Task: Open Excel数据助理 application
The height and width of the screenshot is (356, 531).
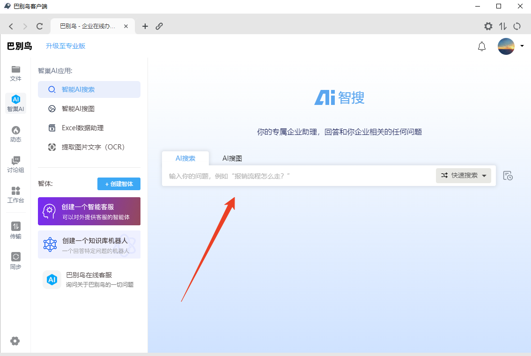Action: (x=89, y=128)
